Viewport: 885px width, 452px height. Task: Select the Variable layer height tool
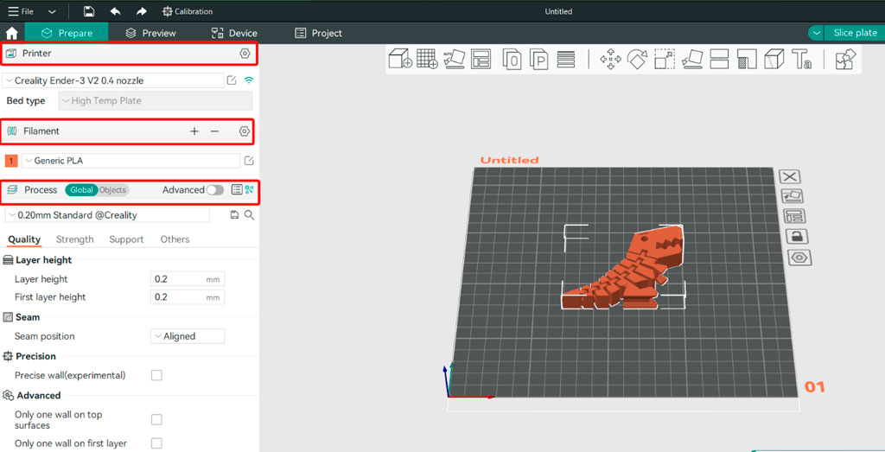pyautogui.click(x=565, y=59)
